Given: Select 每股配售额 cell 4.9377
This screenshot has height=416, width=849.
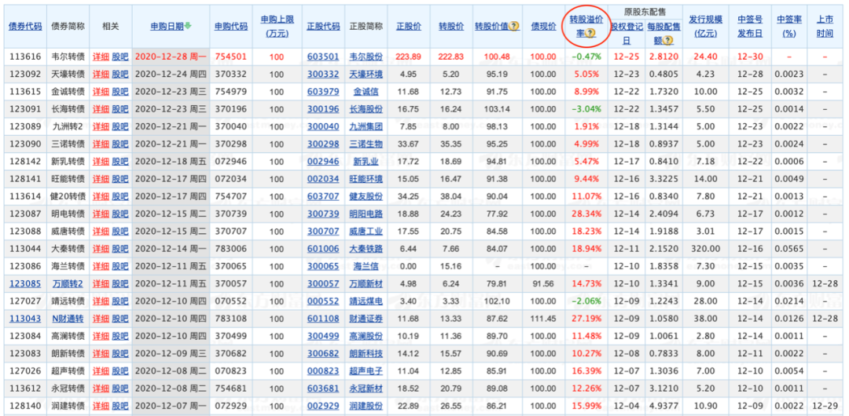Looking at the screenshot, I should (662, 407).
